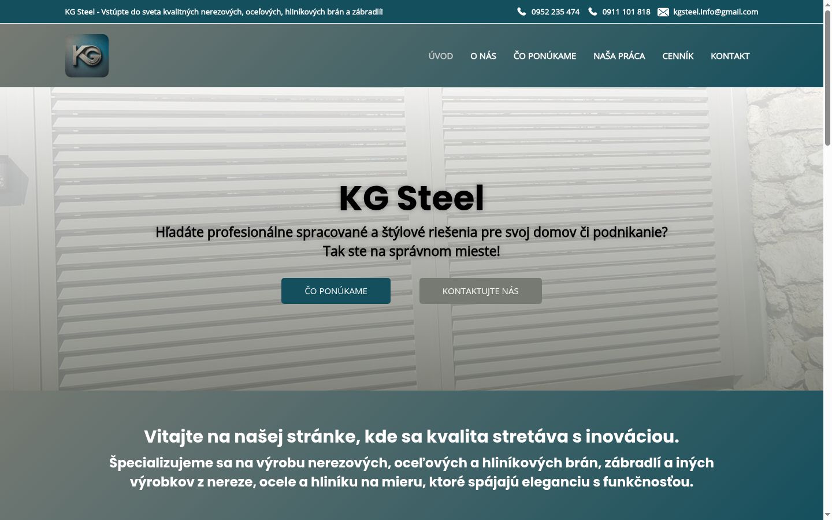Click the KONTAKTUJTE NÁS button
Viewport: 832px width, 520px height.
481,291
